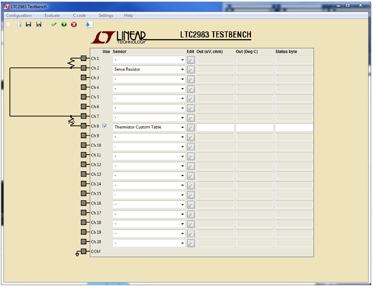
Task: Click the Ch 8 connector pin square
Action: click(83, 126)
